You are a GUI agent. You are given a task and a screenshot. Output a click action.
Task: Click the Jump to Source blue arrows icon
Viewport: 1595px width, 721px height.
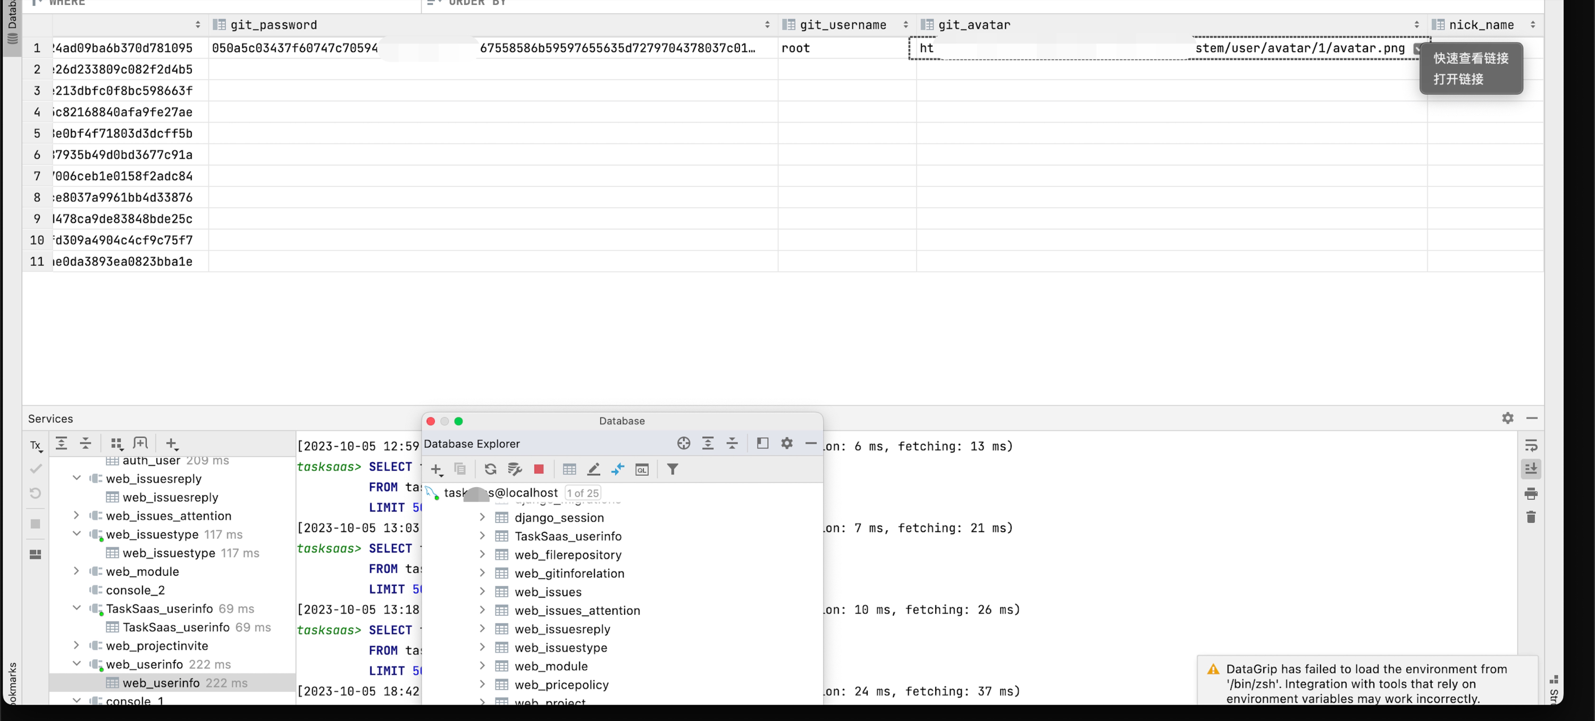click(617, 469)
